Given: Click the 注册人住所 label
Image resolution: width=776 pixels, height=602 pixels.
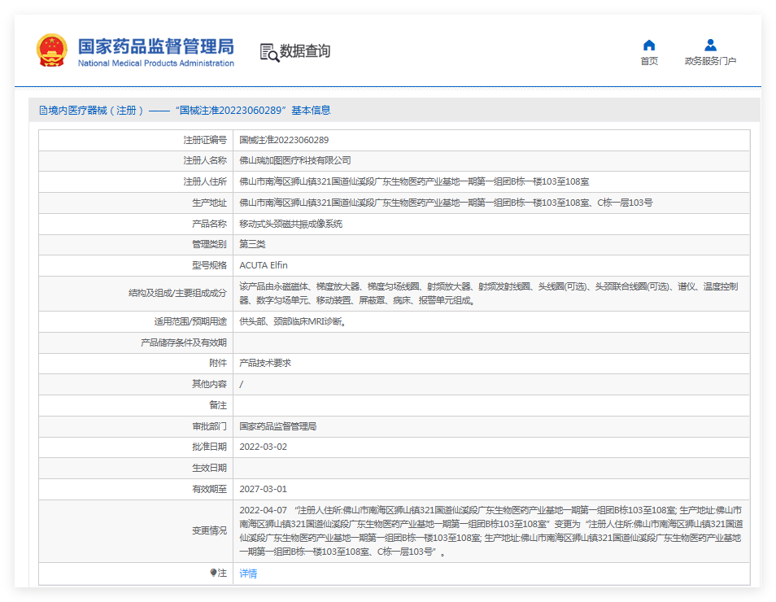Looking at the screenshot, I should click(x=205, y=181).
